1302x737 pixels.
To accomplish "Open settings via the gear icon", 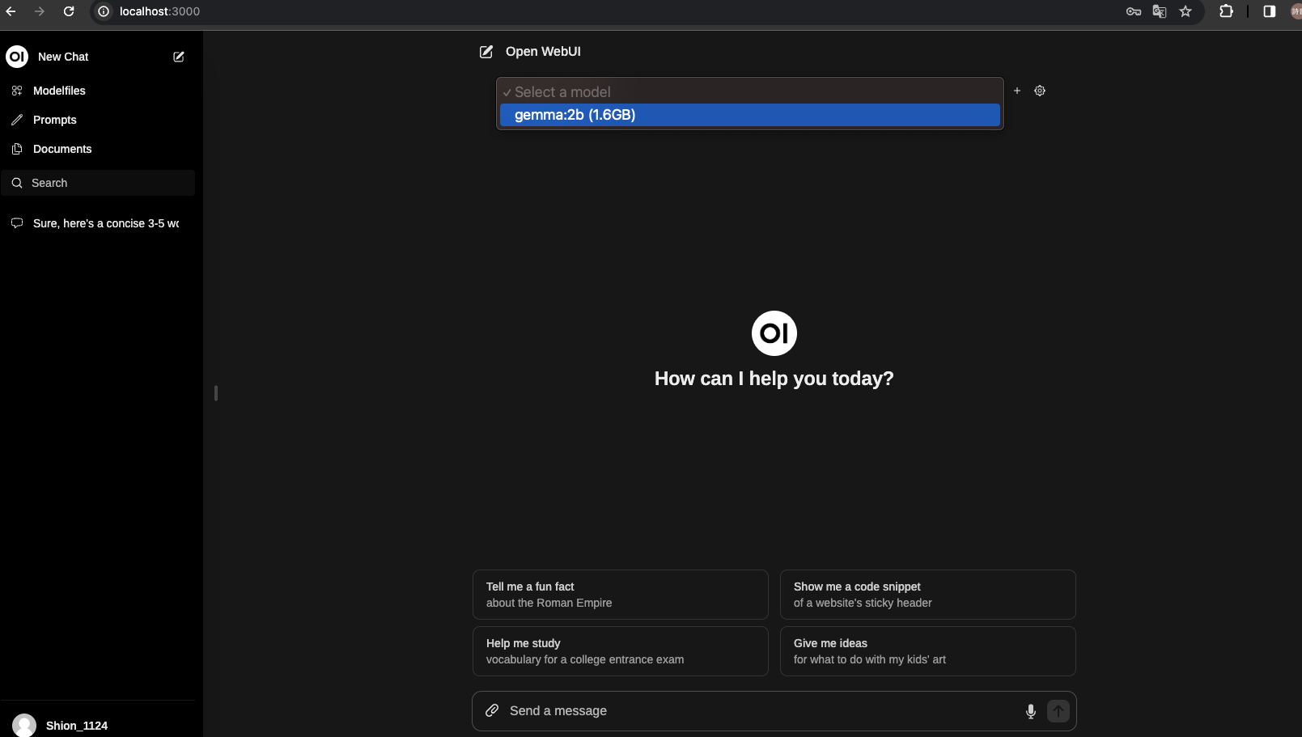I will pos(1040,91).
